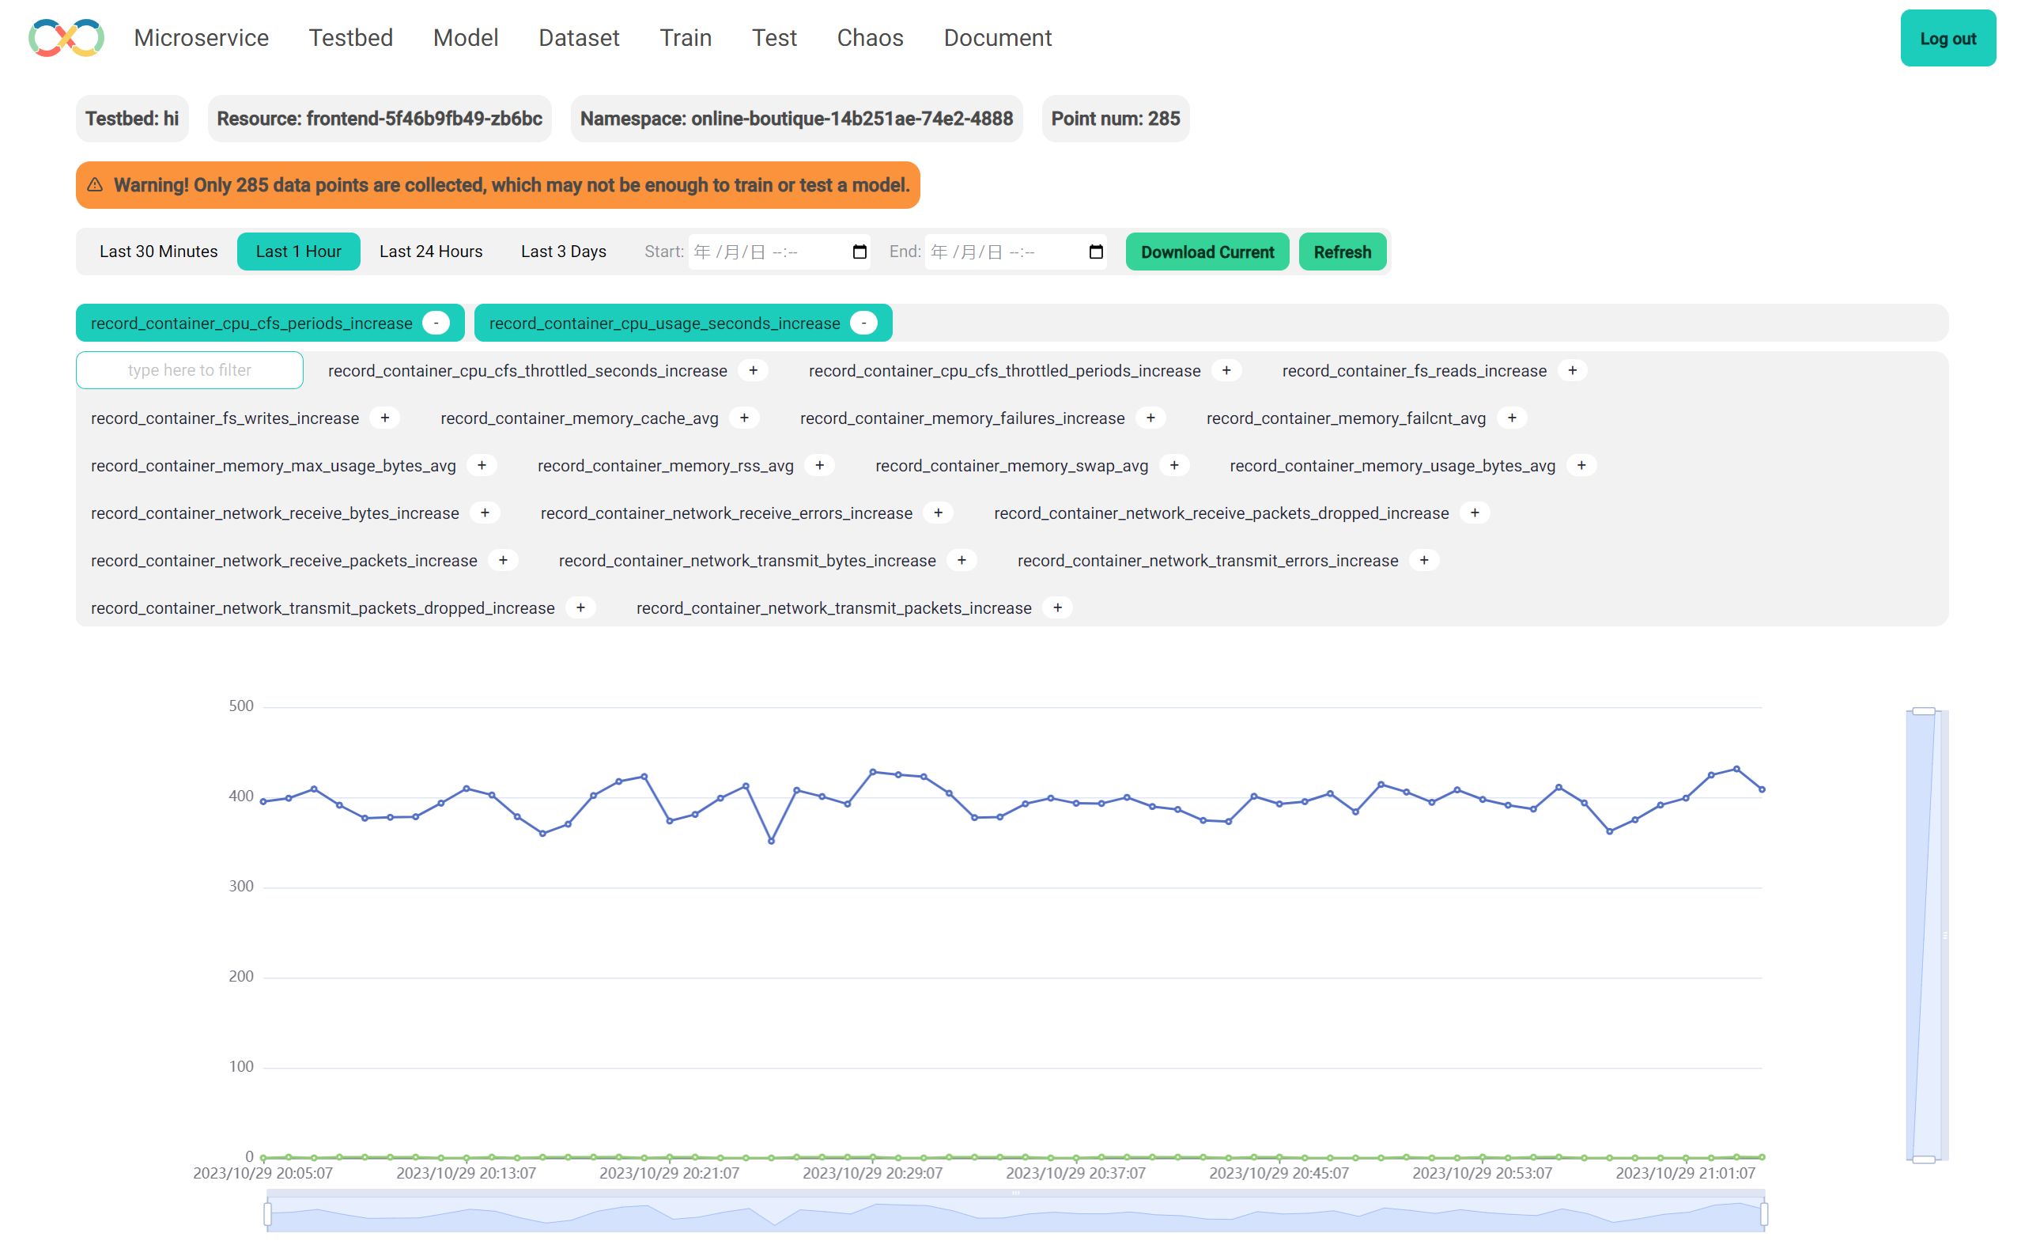2025x1241 pixels.
Task: Add record_container_network_receive_bytes_increase via its plus icon
Action: coord(485,513)
